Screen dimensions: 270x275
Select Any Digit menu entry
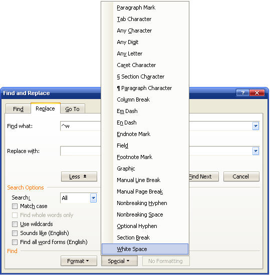145,42
